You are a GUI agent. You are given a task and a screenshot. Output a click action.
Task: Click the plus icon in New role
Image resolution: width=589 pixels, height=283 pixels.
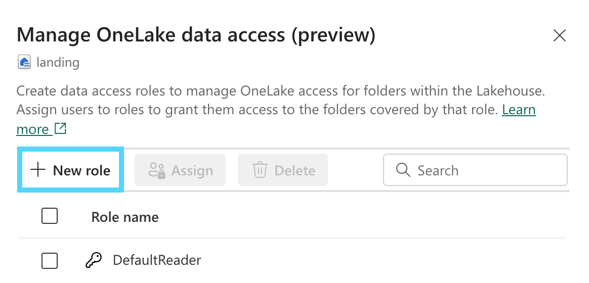click(38, 170)
